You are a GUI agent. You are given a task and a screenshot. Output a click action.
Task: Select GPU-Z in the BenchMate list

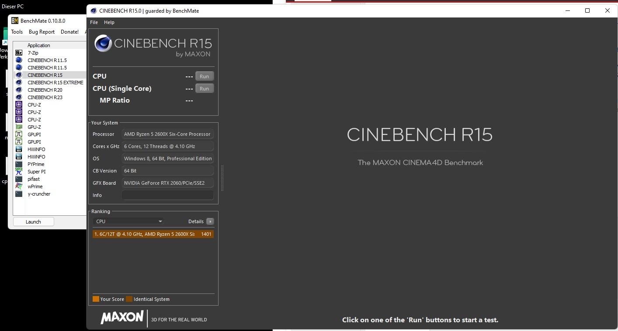click(34, 127)
